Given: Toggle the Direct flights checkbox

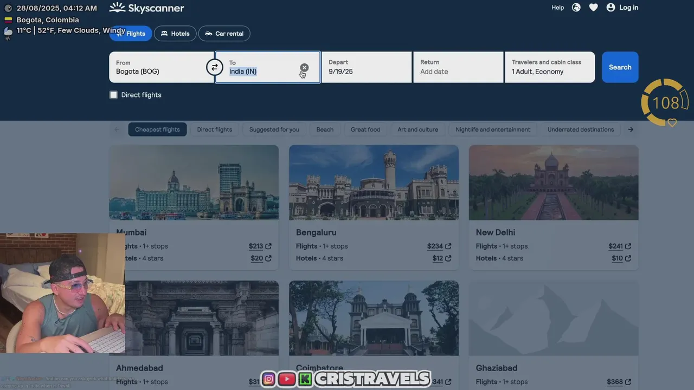Looking at the screenshot, I should click(113, 95).
